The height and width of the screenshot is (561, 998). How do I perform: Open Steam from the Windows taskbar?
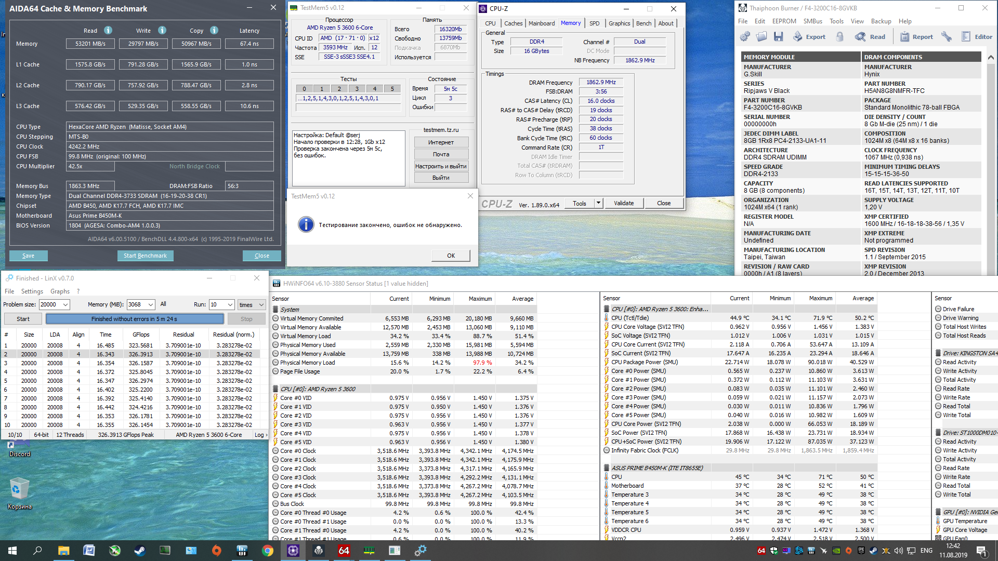140,551
